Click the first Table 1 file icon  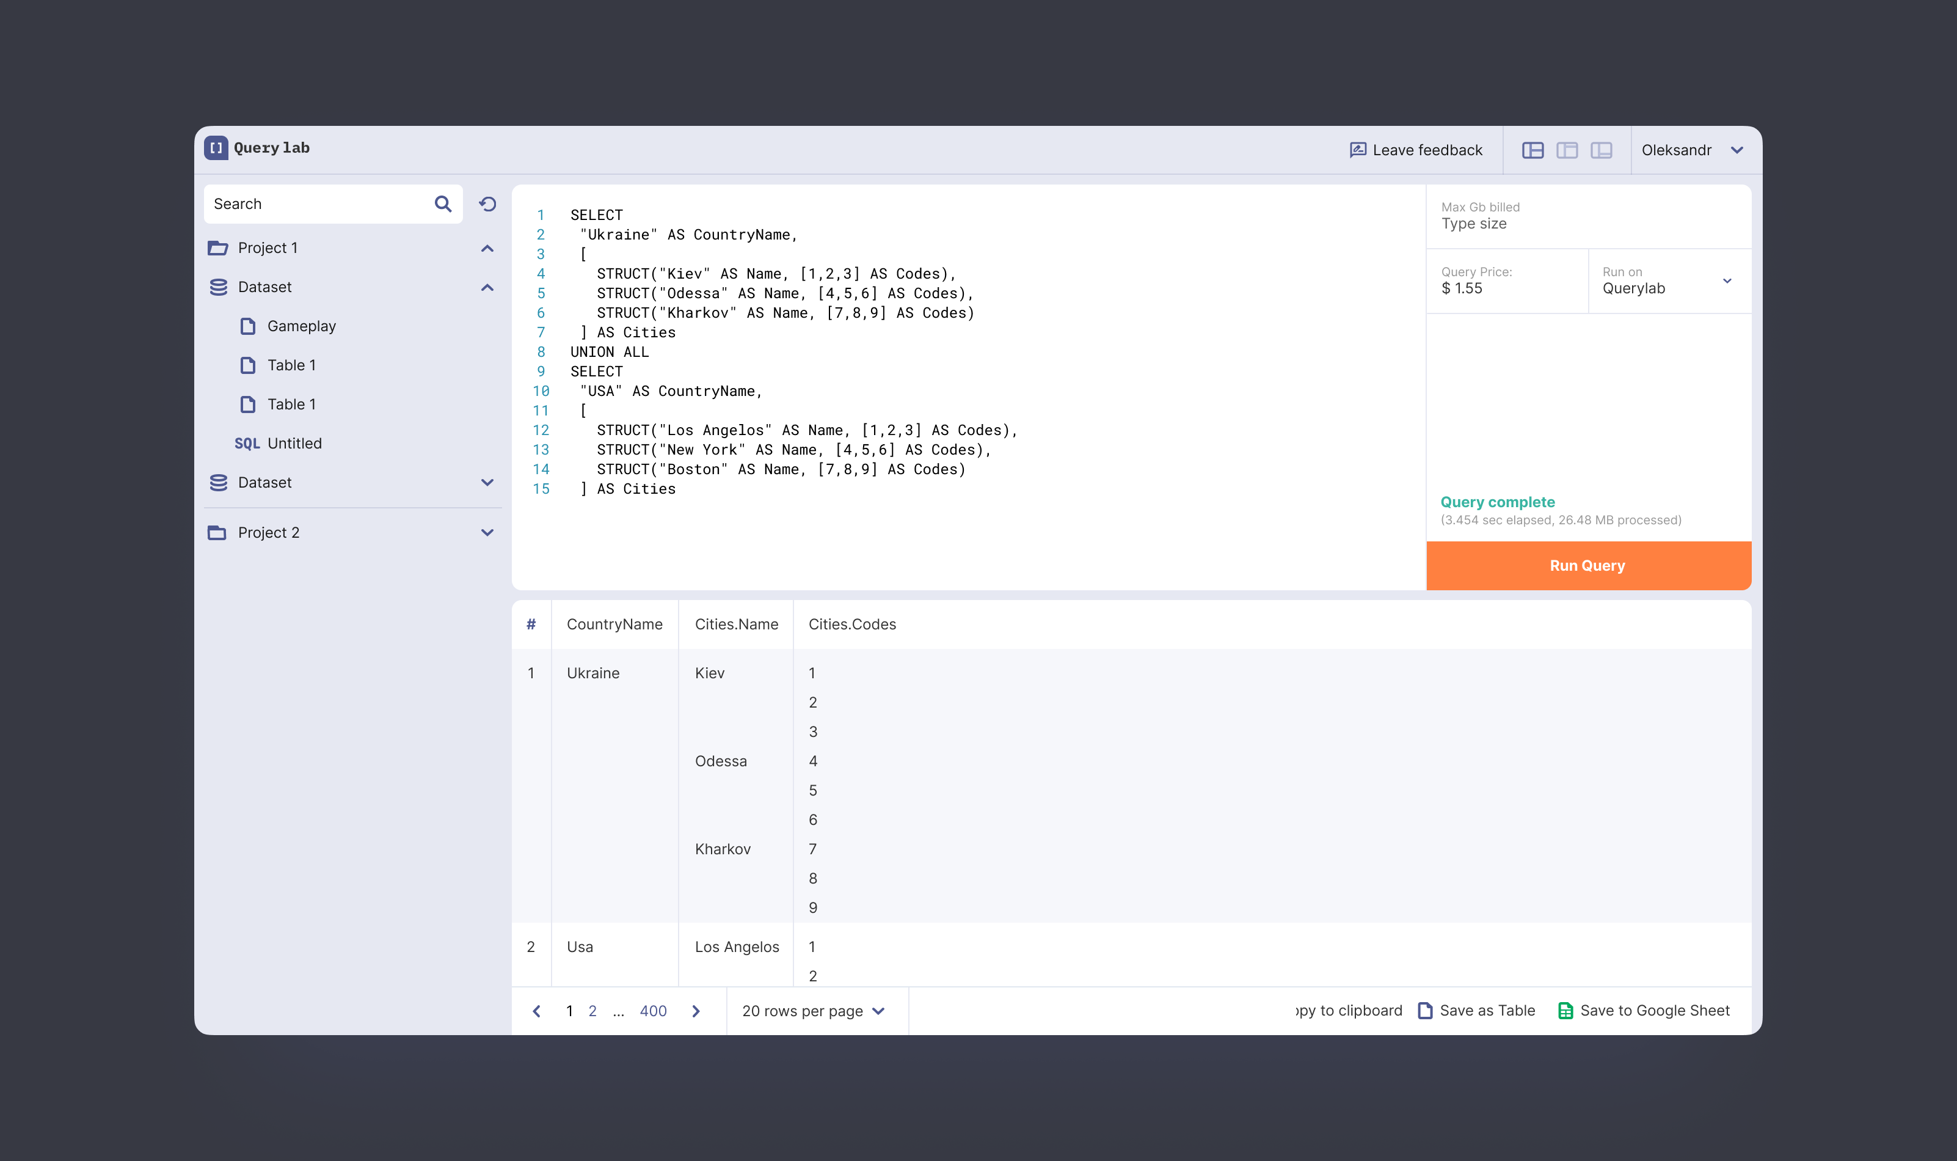point(248,365)
